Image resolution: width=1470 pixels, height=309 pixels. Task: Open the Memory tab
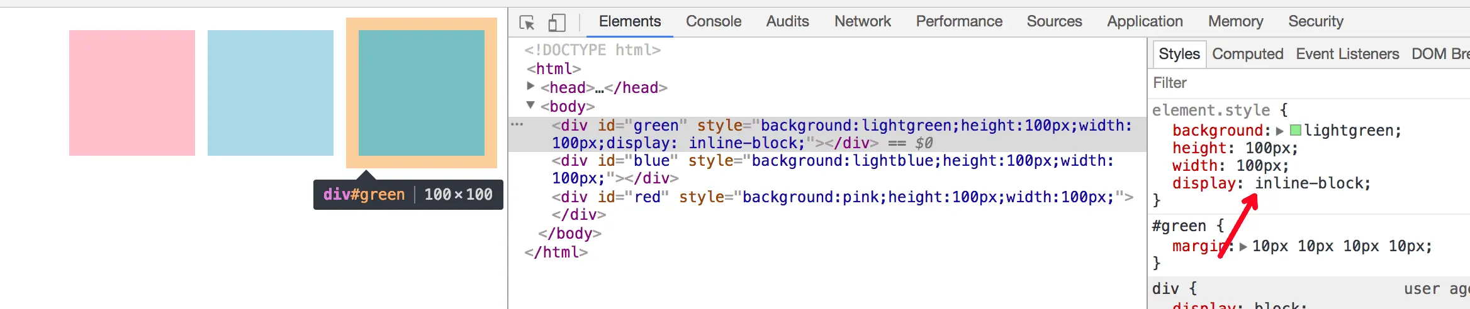1236,21
